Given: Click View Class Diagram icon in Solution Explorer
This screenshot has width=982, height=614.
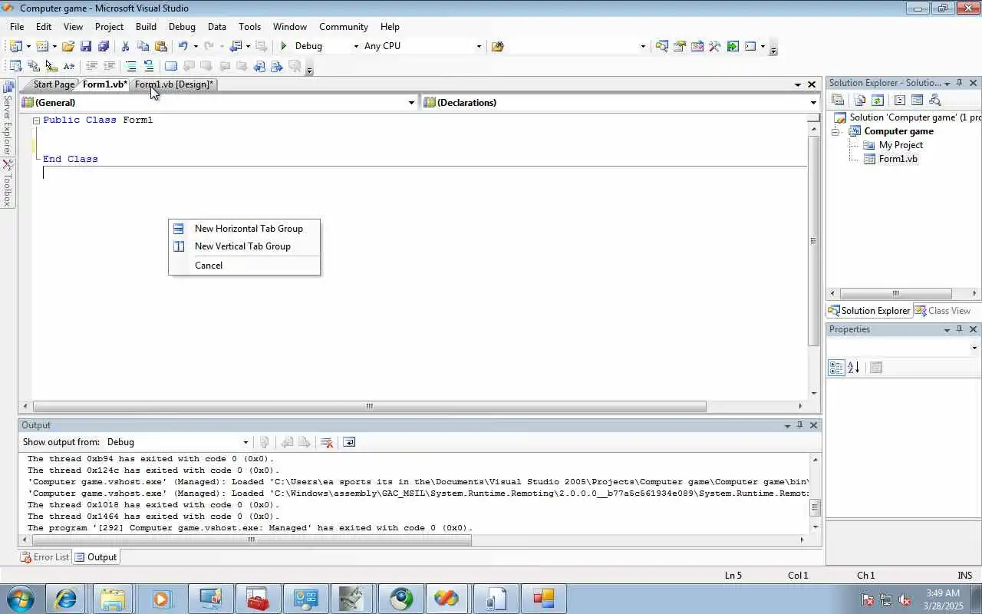Looking at the screenshot, I should tap(934, 100).
